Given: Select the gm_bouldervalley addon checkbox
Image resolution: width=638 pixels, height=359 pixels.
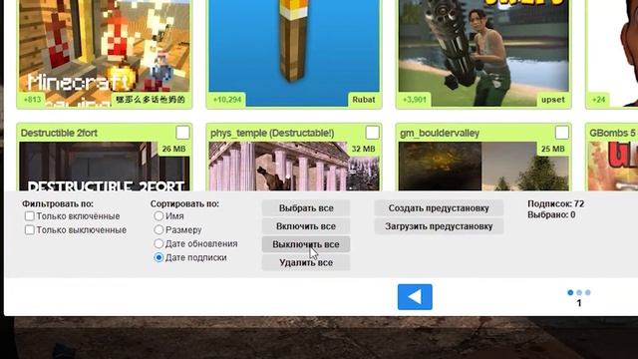Looking at the screenshot, I should point(562,133).
